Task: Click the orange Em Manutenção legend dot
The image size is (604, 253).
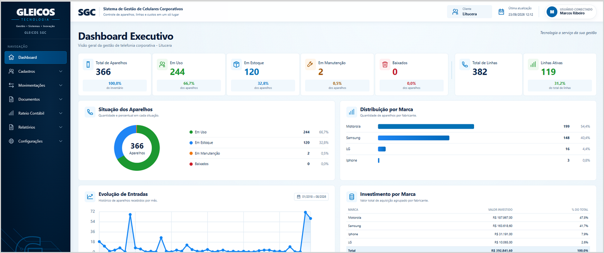Action: (191, 153)
